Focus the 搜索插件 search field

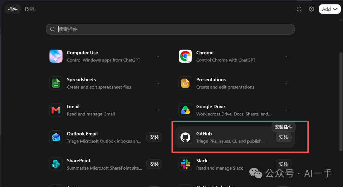coord(170,29)
